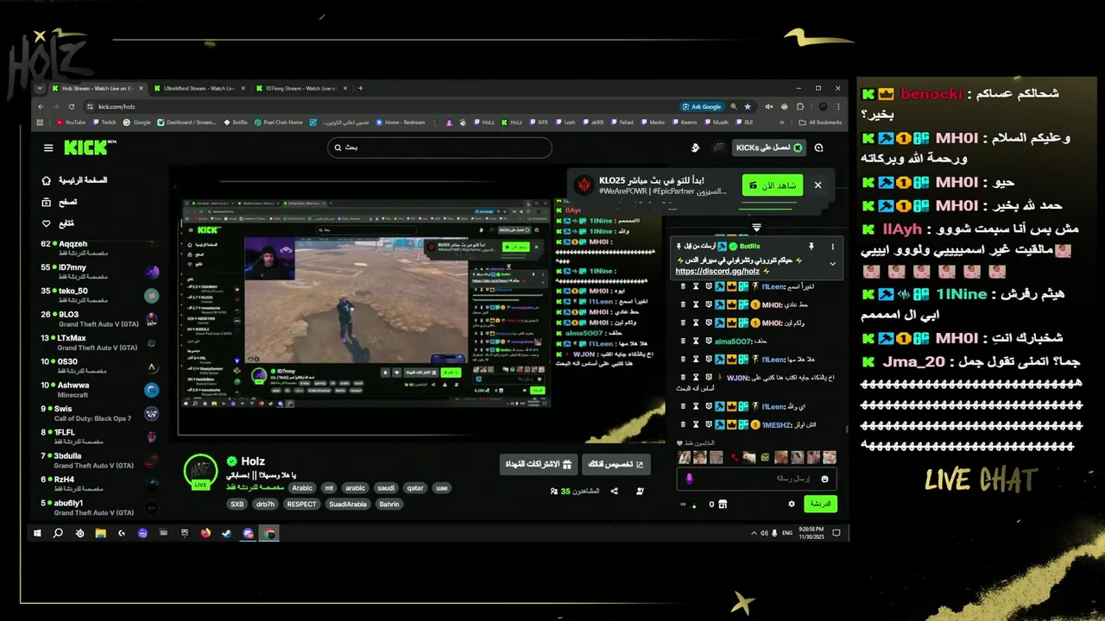Select the RESPECT tag
Image resolution: width=1105 pixels, height=621 pixels.
pyautogui.click(x=302, y=504)
